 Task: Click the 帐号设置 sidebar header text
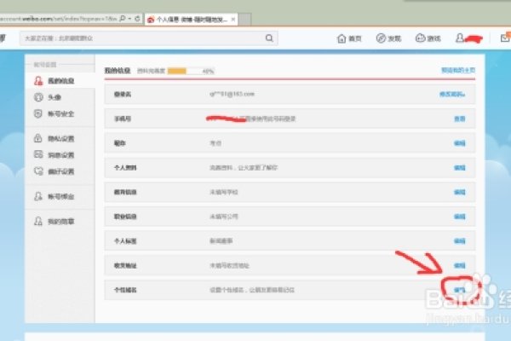click(x=45, y=65)
